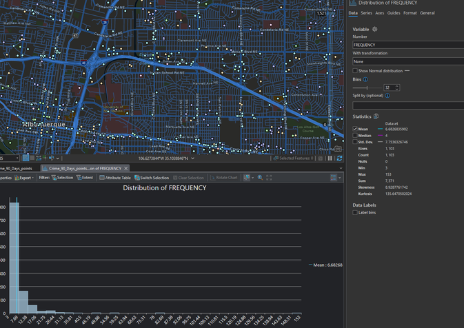The image size is (464, 328).
Task: Open Attribute Table from chart toolbar
Action: (x=115, y=178)
